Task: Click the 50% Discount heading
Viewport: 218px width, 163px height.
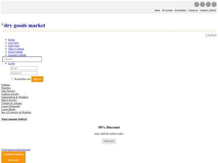Action: click(109, 127)
